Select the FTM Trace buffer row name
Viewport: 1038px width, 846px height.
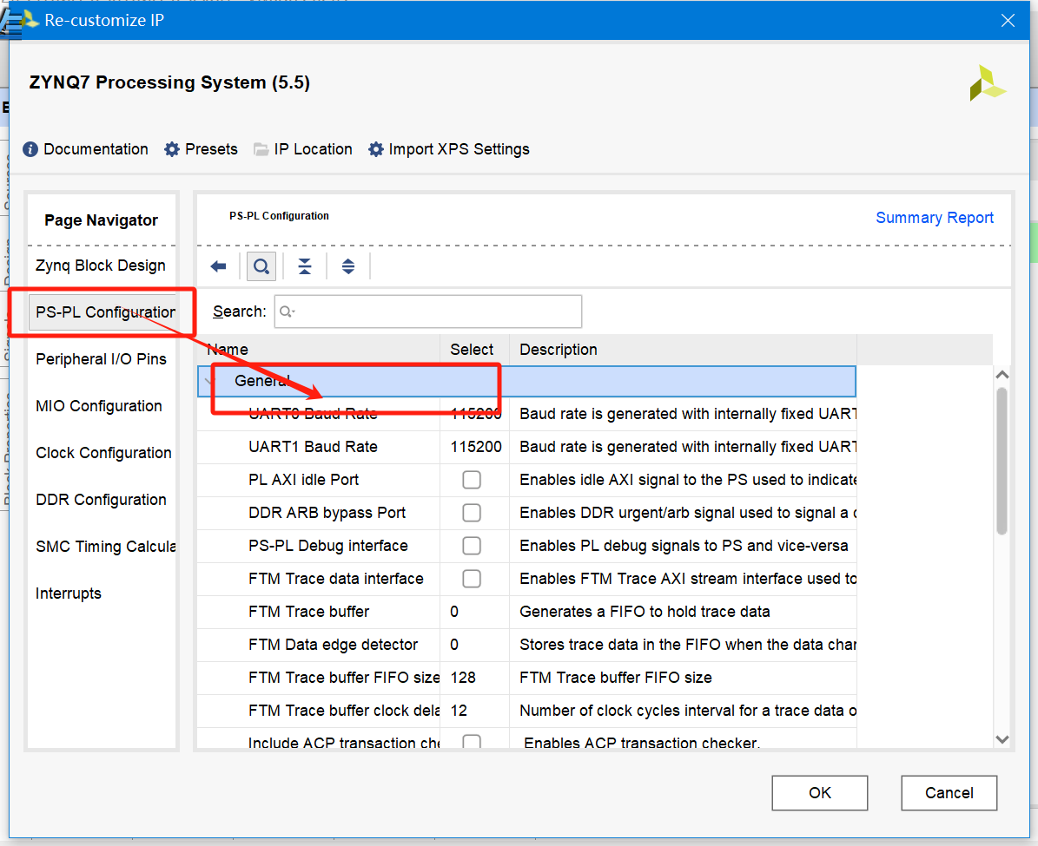pyautogui.click(x=308, y=613)
